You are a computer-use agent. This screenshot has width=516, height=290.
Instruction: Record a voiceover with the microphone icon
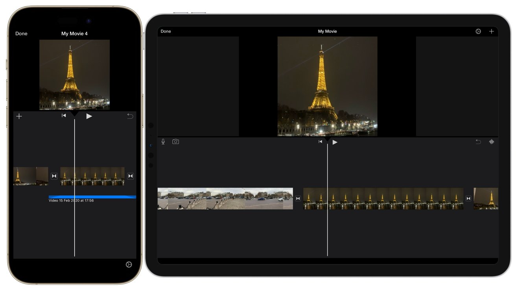point(163,141)
